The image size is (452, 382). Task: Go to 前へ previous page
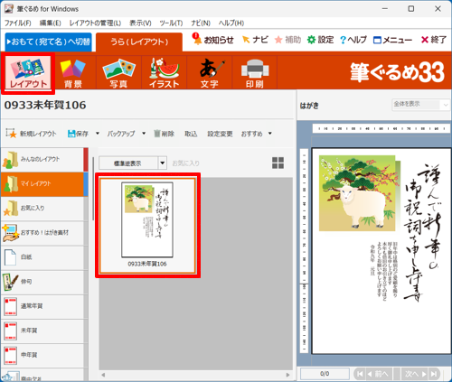tap(380, 374)
